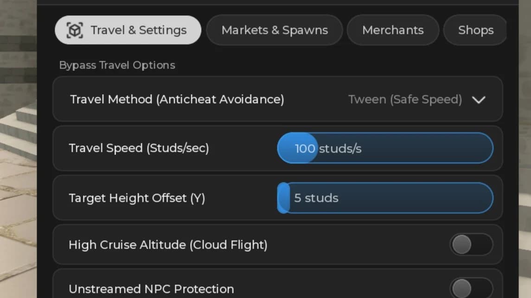
Task: Click the 100 studs/s value text
Action: pos(328,149)
